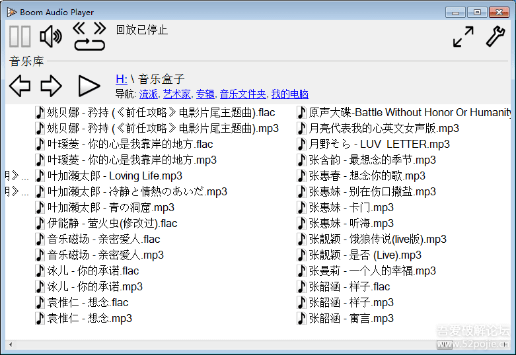Skip to previous track with double-left chevron

point(79,28)
